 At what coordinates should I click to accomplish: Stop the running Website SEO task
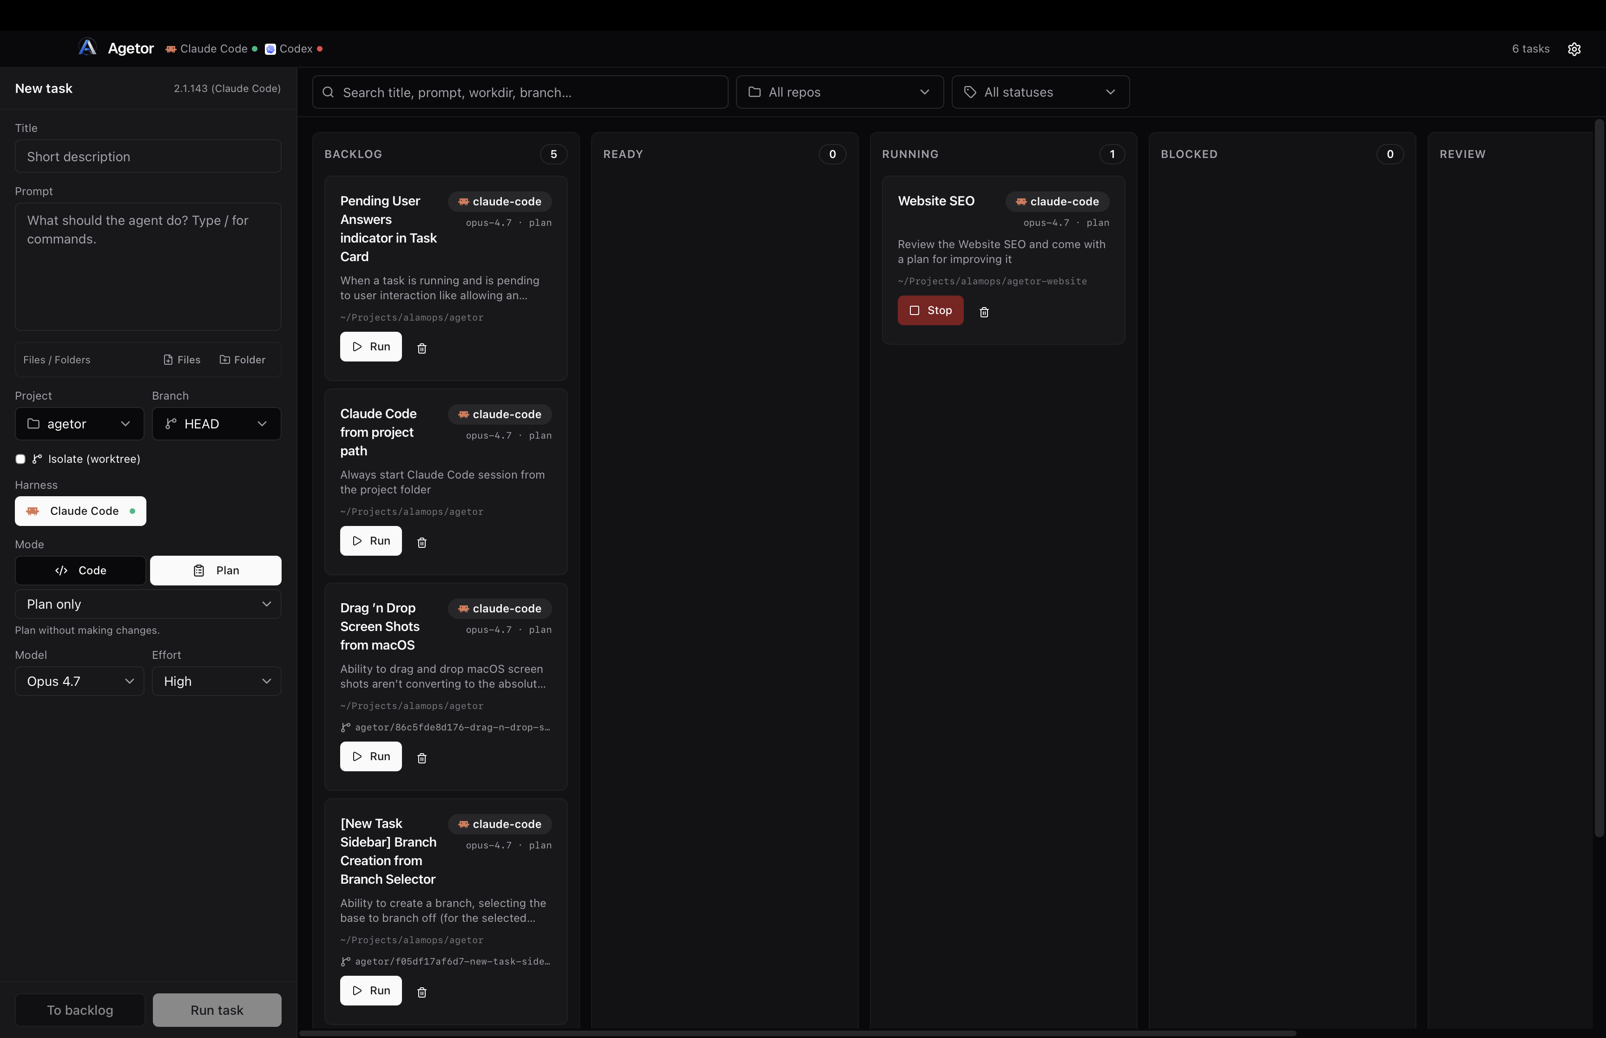930,311
